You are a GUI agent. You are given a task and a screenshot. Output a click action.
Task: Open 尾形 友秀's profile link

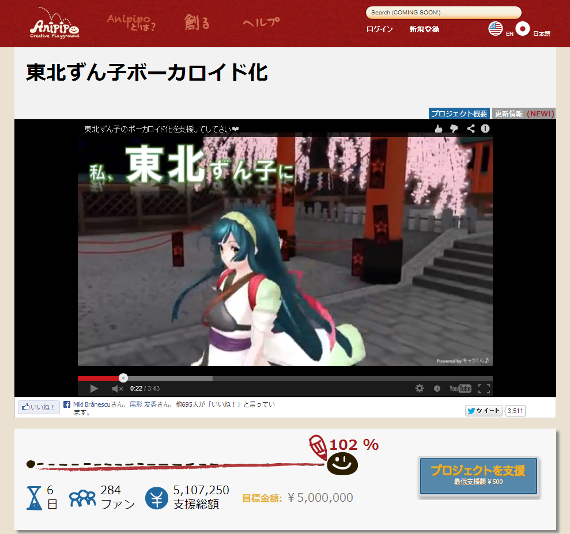[x=144, y=404]
